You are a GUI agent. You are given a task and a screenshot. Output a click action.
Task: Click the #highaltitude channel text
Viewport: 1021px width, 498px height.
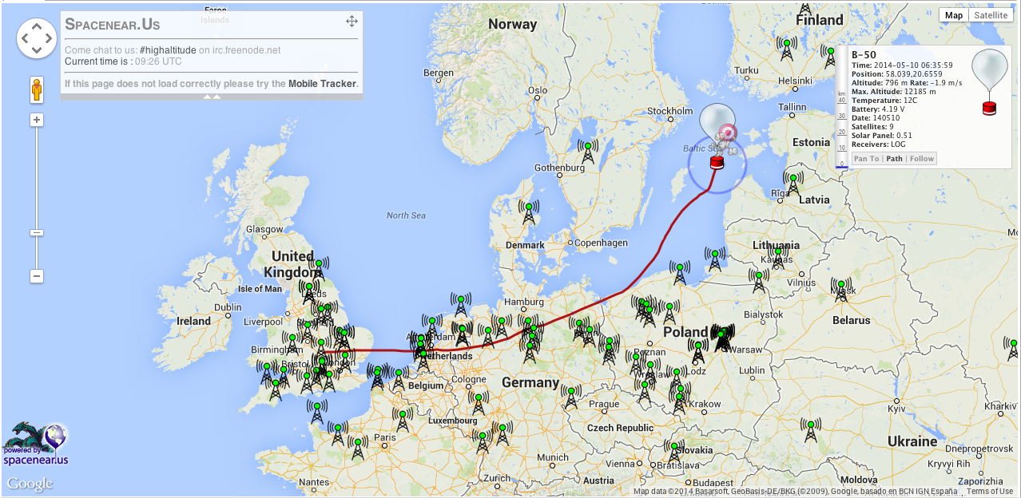pos(168,50)
